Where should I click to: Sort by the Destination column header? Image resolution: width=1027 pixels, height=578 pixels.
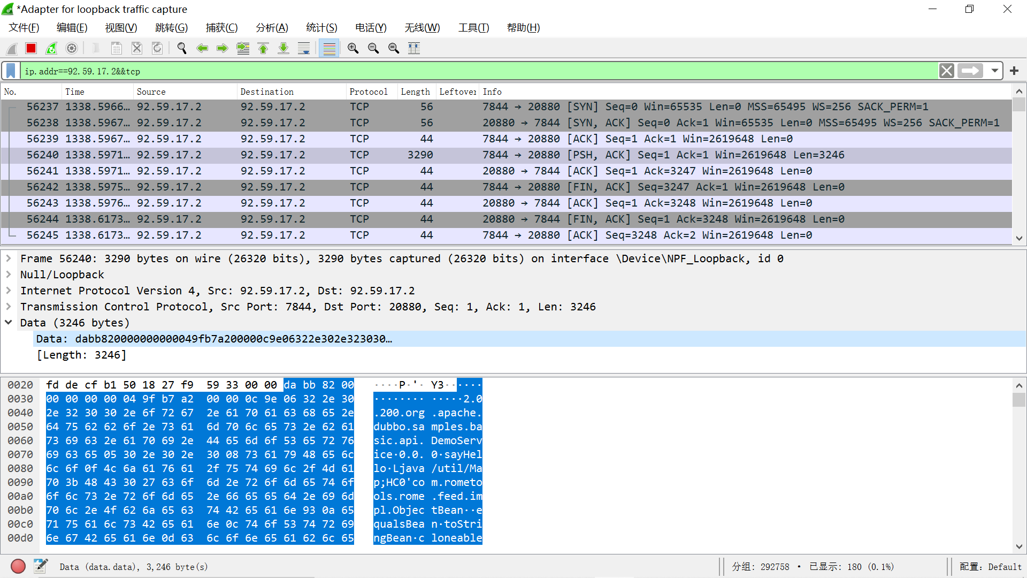click(292, 92)
